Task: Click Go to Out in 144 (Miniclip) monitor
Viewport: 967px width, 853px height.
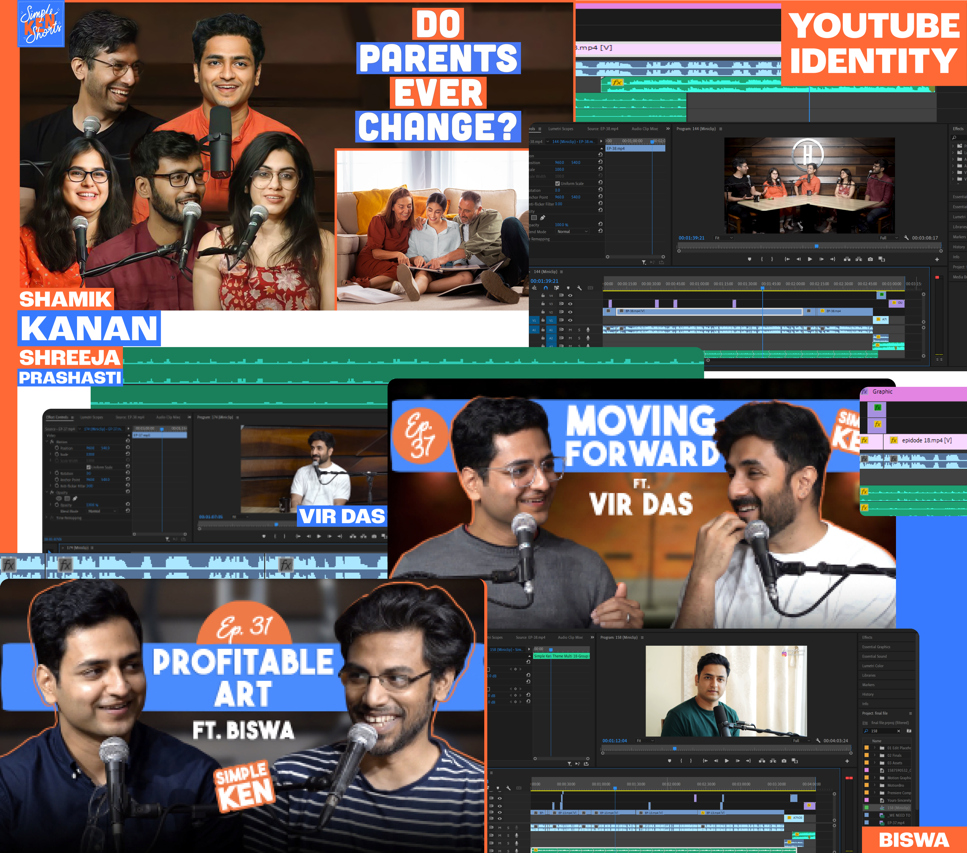Action: coord(833,259)
